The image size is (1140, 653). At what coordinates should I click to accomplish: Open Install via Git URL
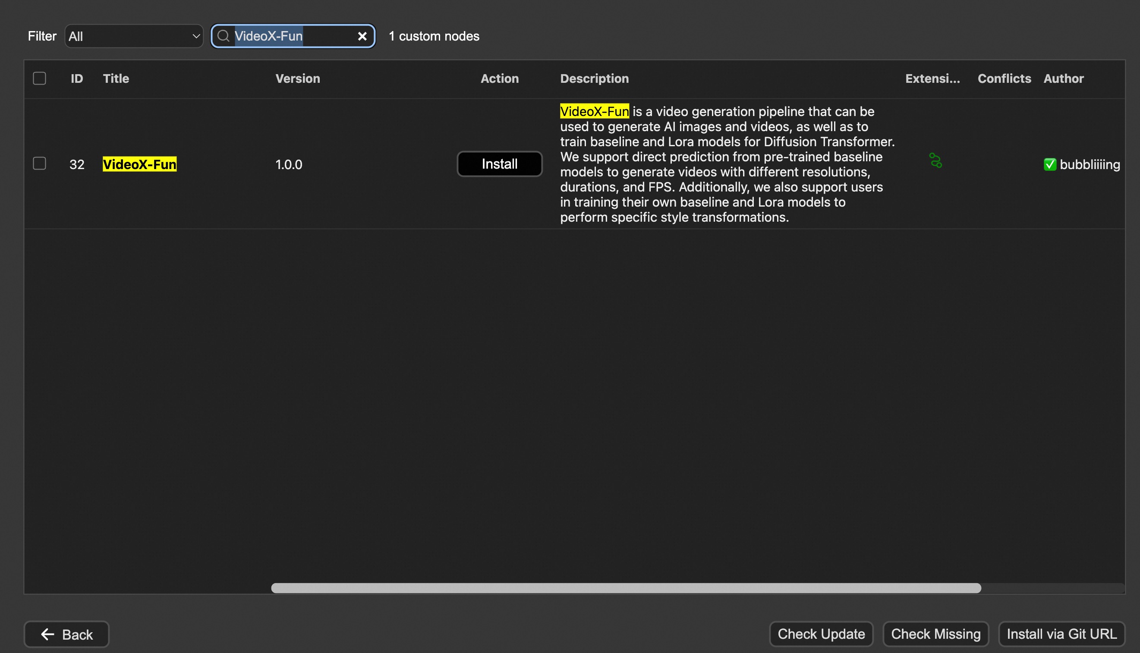coord(1061,634)
